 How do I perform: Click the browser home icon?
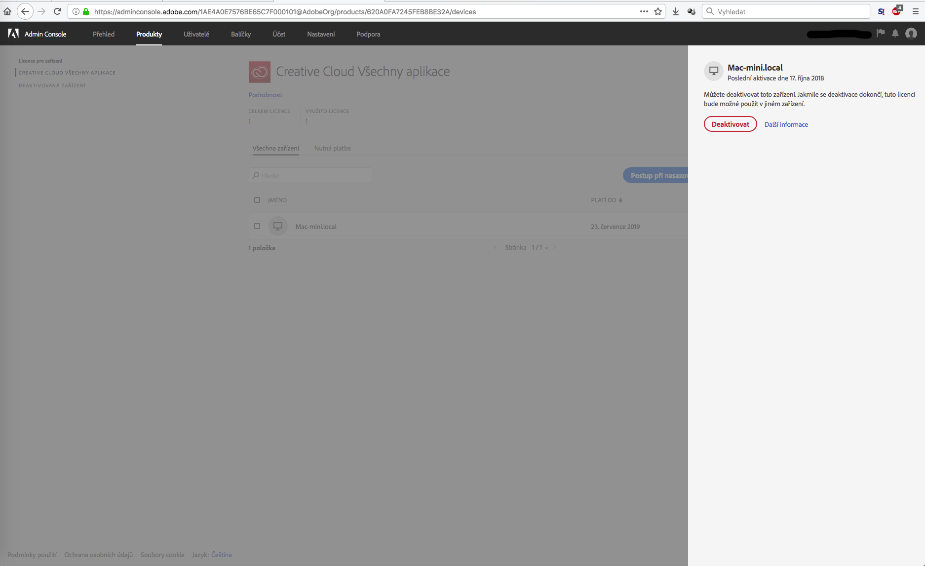7,11
